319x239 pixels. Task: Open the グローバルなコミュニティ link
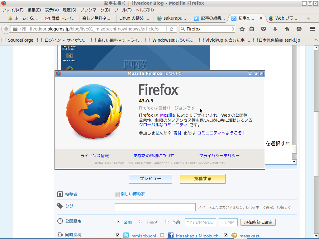click(163, 125)
